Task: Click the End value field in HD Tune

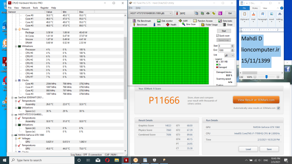Action: (x=224, y=50)
